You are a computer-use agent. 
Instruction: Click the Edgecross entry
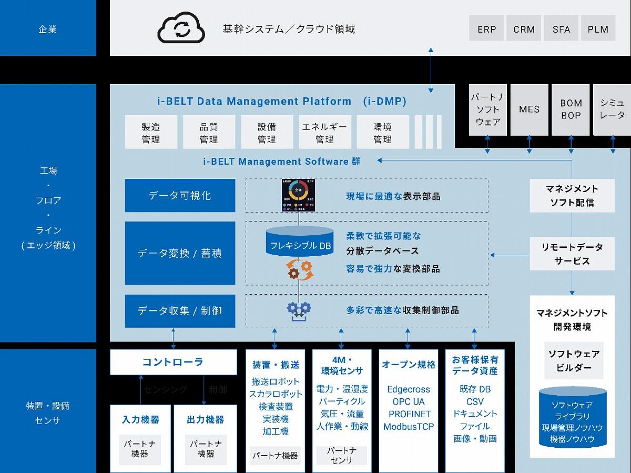tap(409, 389)
